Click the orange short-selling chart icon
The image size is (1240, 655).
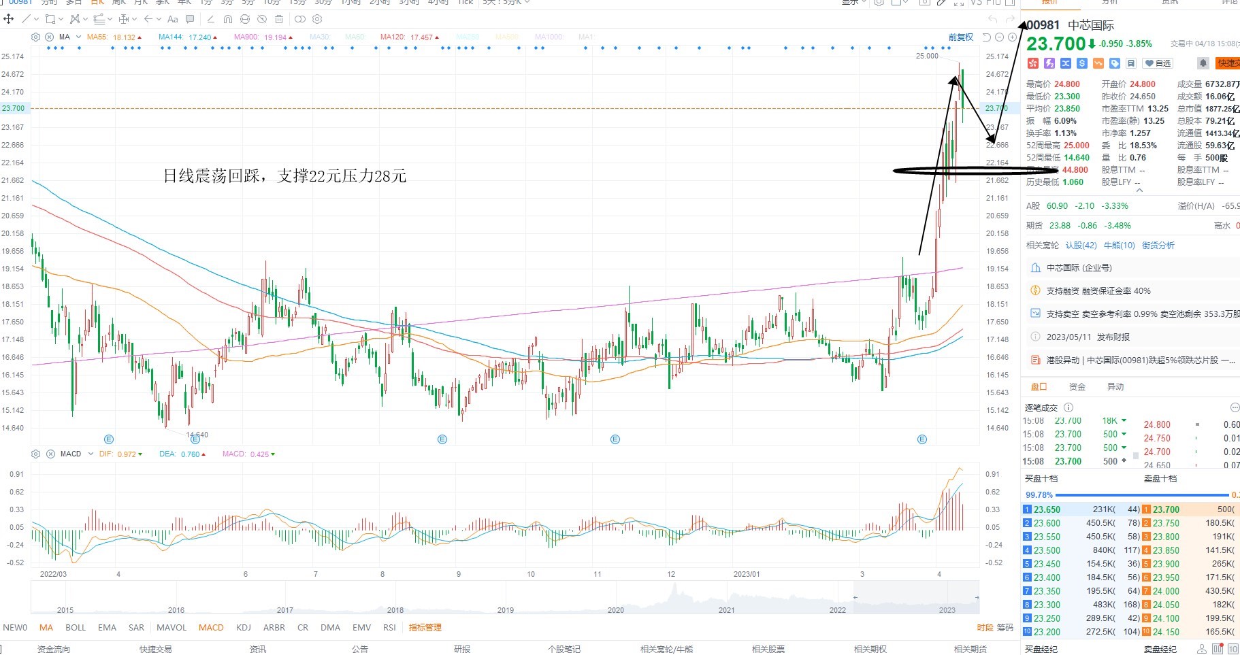(x=1098, y=63)
